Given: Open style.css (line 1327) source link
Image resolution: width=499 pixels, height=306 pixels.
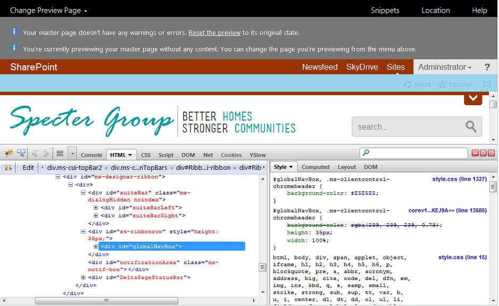Looking at the screenshot, I should [x=459, y=179].
